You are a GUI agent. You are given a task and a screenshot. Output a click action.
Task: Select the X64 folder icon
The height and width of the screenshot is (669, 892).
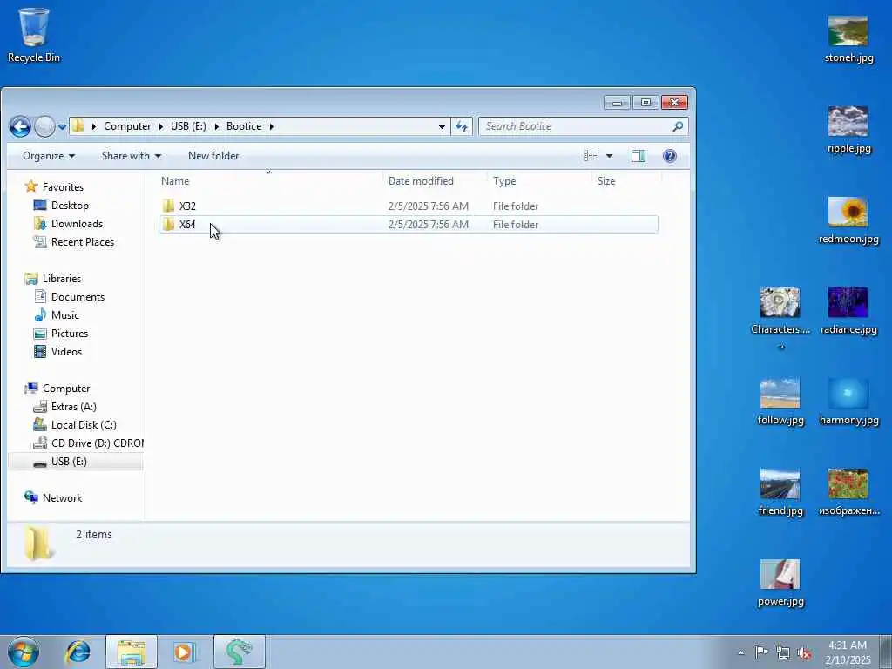coord(168,224)
